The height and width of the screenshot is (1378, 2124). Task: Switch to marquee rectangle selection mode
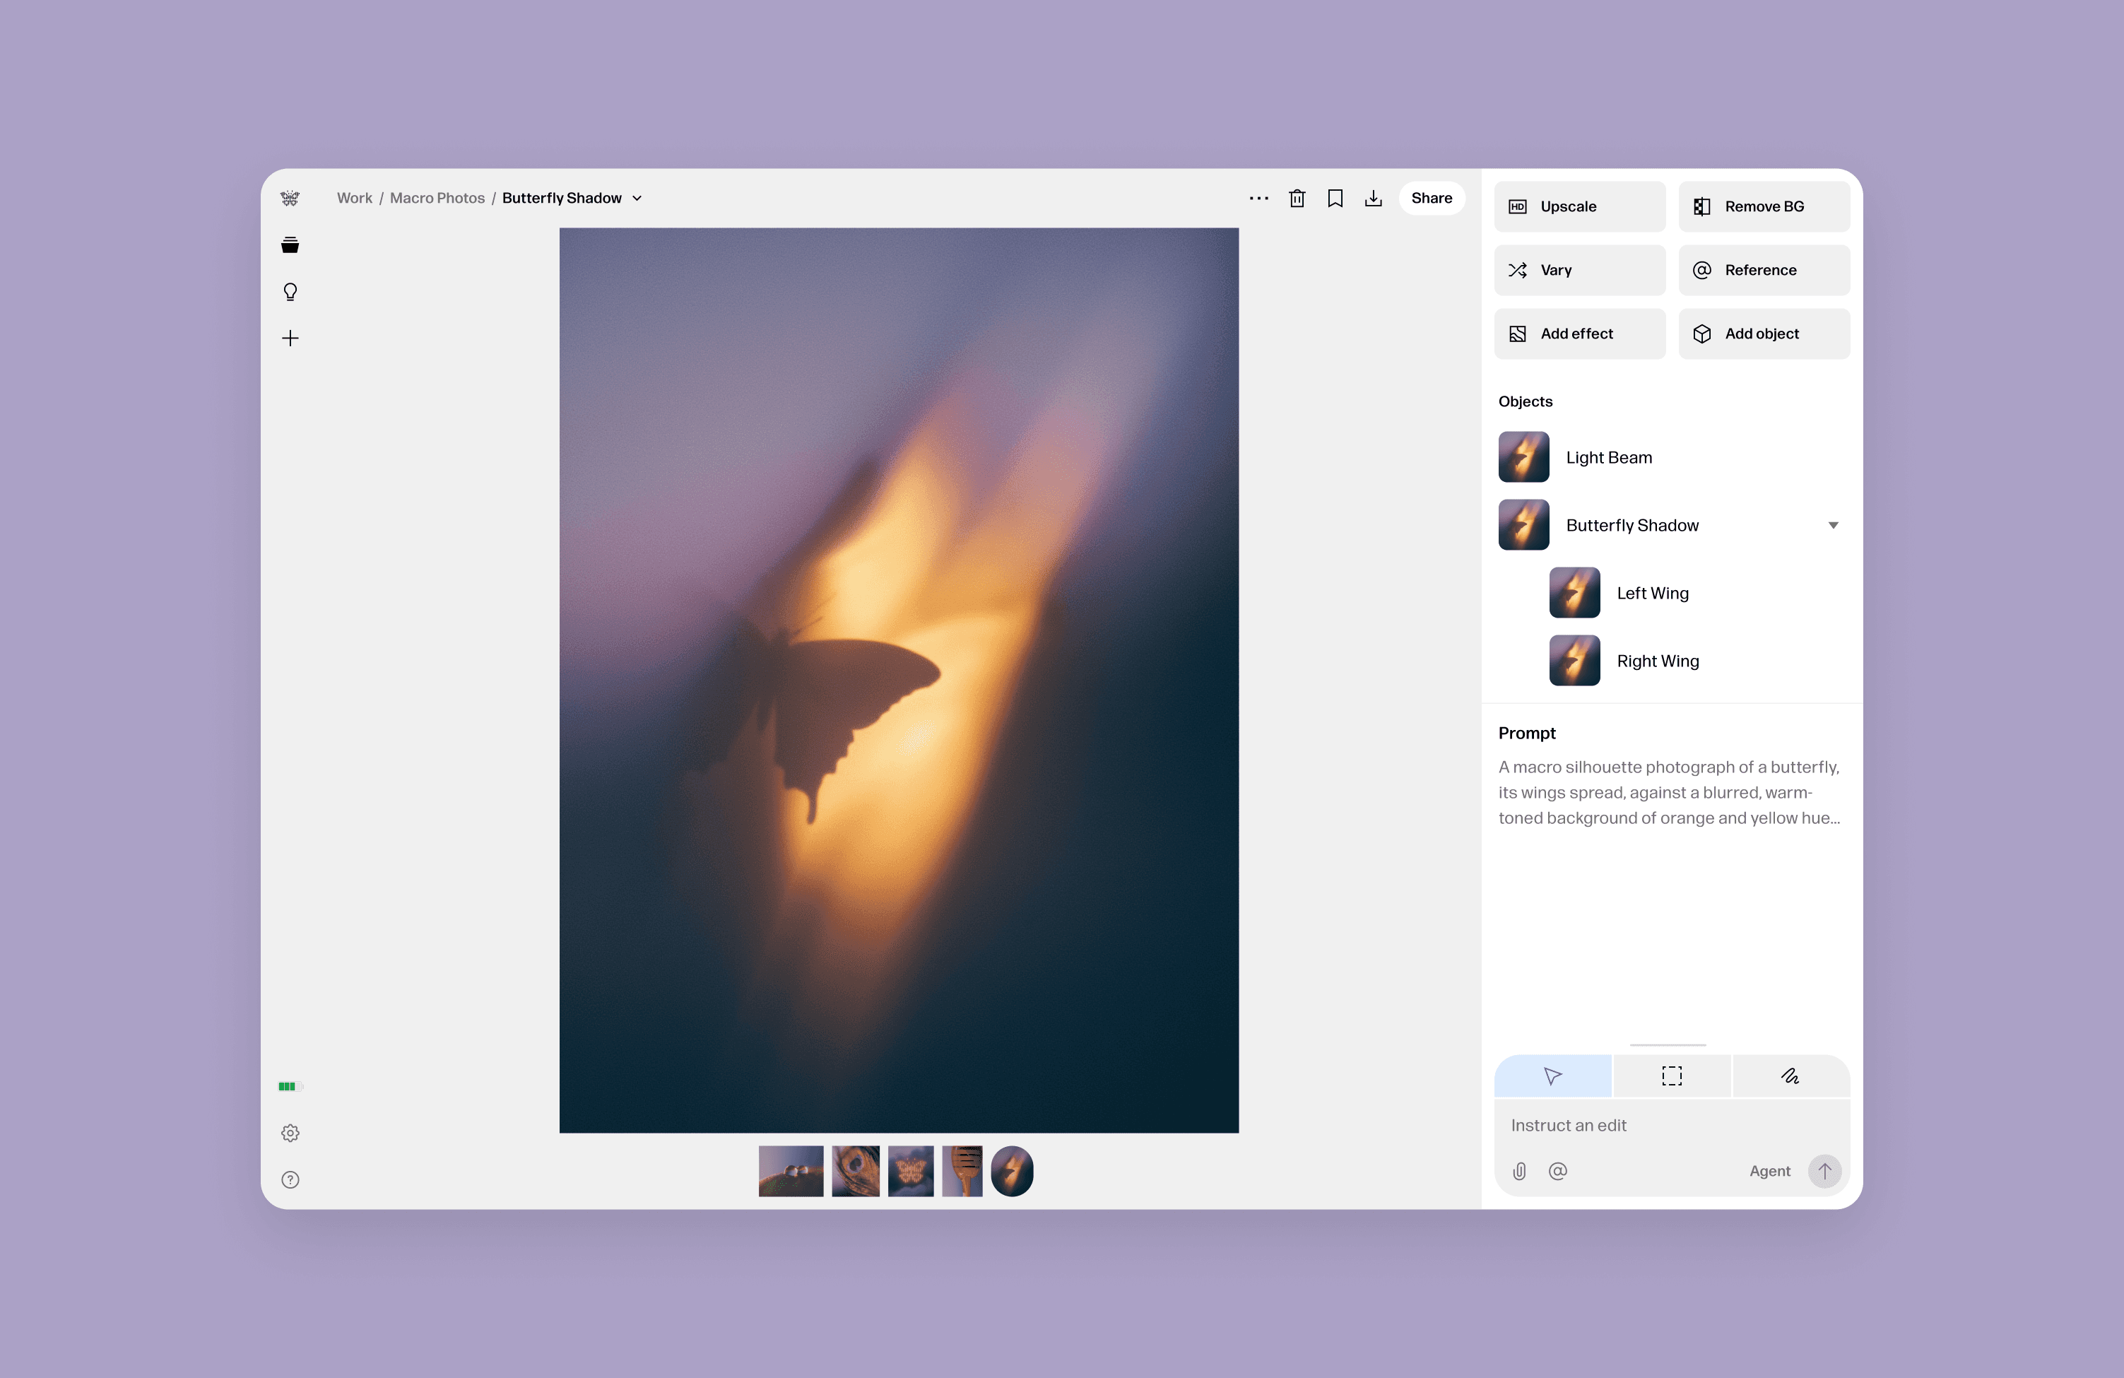pyautogui.click(x=1672, y=1076)
